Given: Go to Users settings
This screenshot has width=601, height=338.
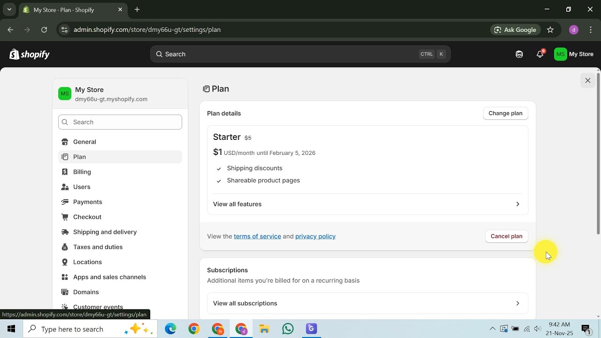Looking at the screenshot, I should tap(120, 187).
